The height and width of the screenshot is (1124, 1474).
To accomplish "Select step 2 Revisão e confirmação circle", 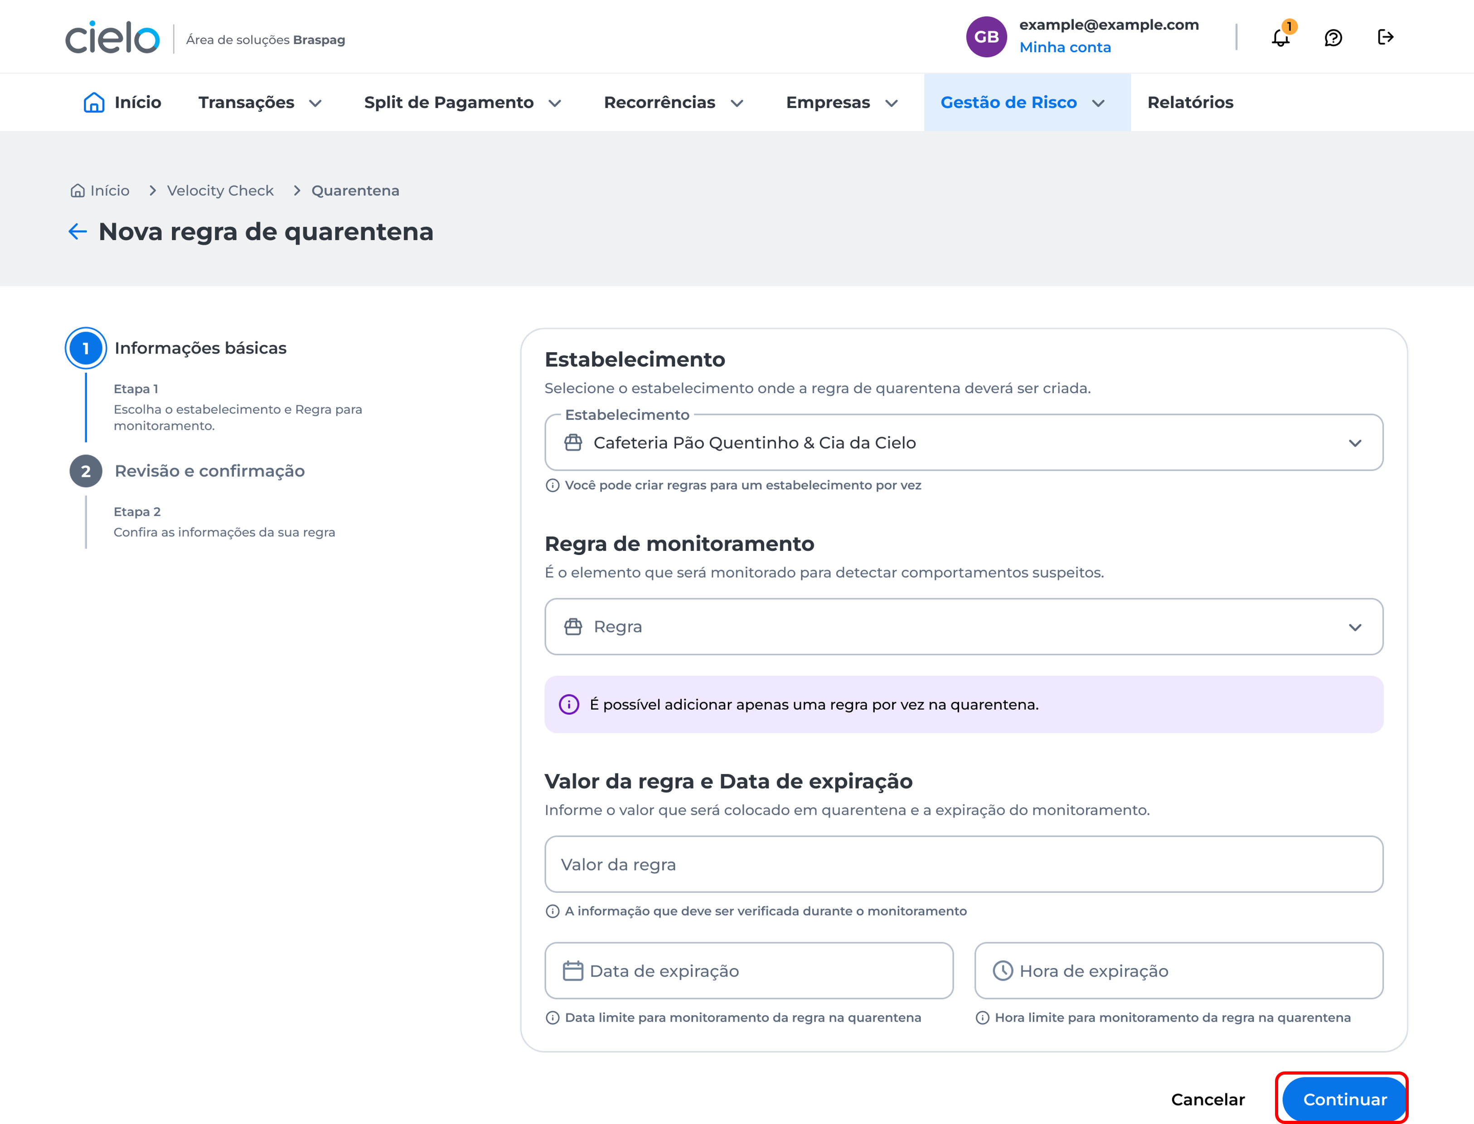I will [86, 470].
